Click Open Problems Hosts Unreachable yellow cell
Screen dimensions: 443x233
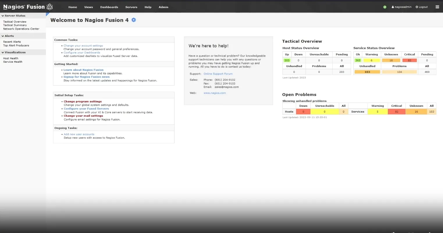(x=325, y=112)
